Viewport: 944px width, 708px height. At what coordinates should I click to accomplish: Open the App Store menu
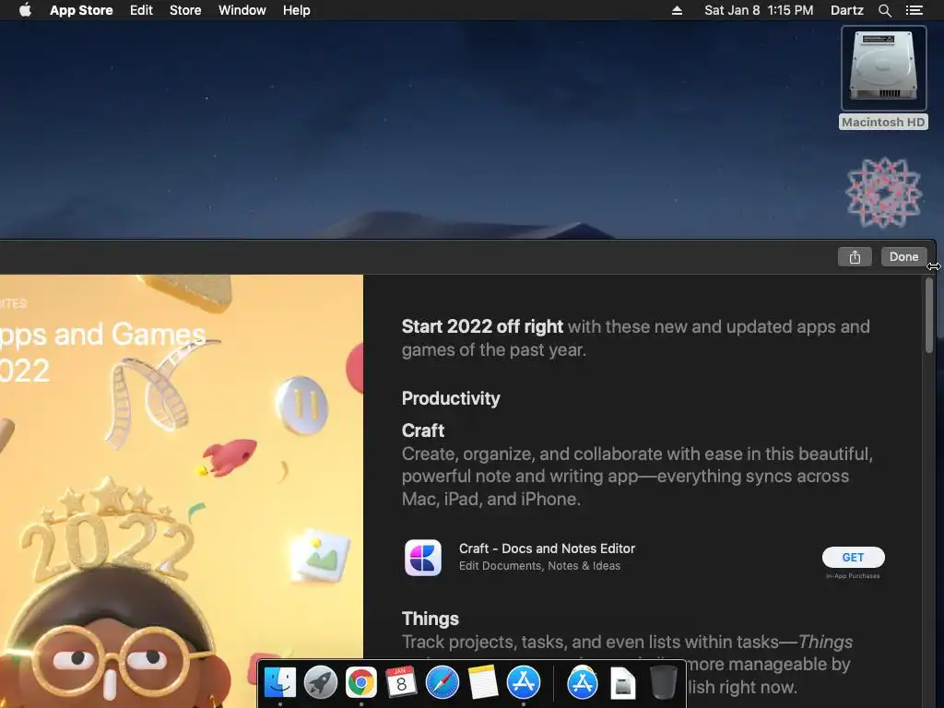[81, 10]
